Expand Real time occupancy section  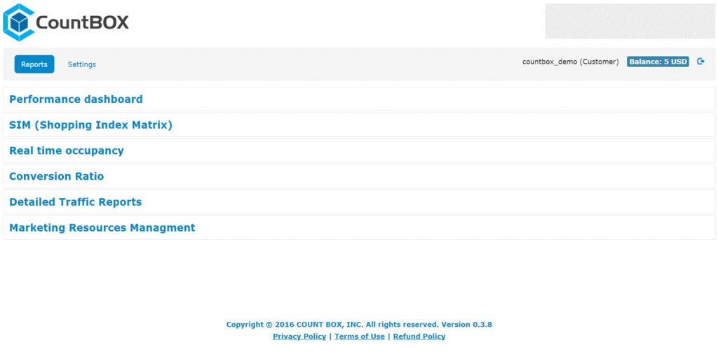(x=359, y=150)
